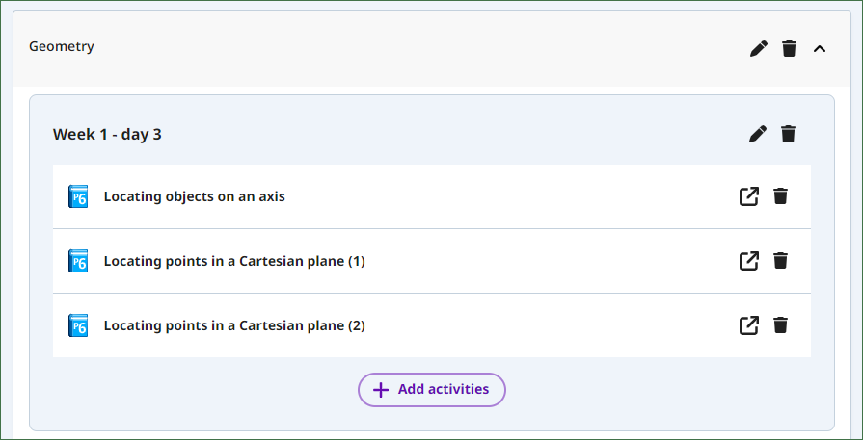Delete the Geometry section

[790, 48]
